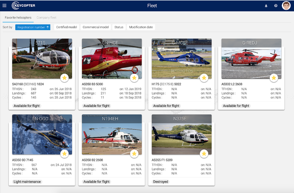The image size is (294, 193).
Task: Sort by Certified model
Action: [66, 27]
